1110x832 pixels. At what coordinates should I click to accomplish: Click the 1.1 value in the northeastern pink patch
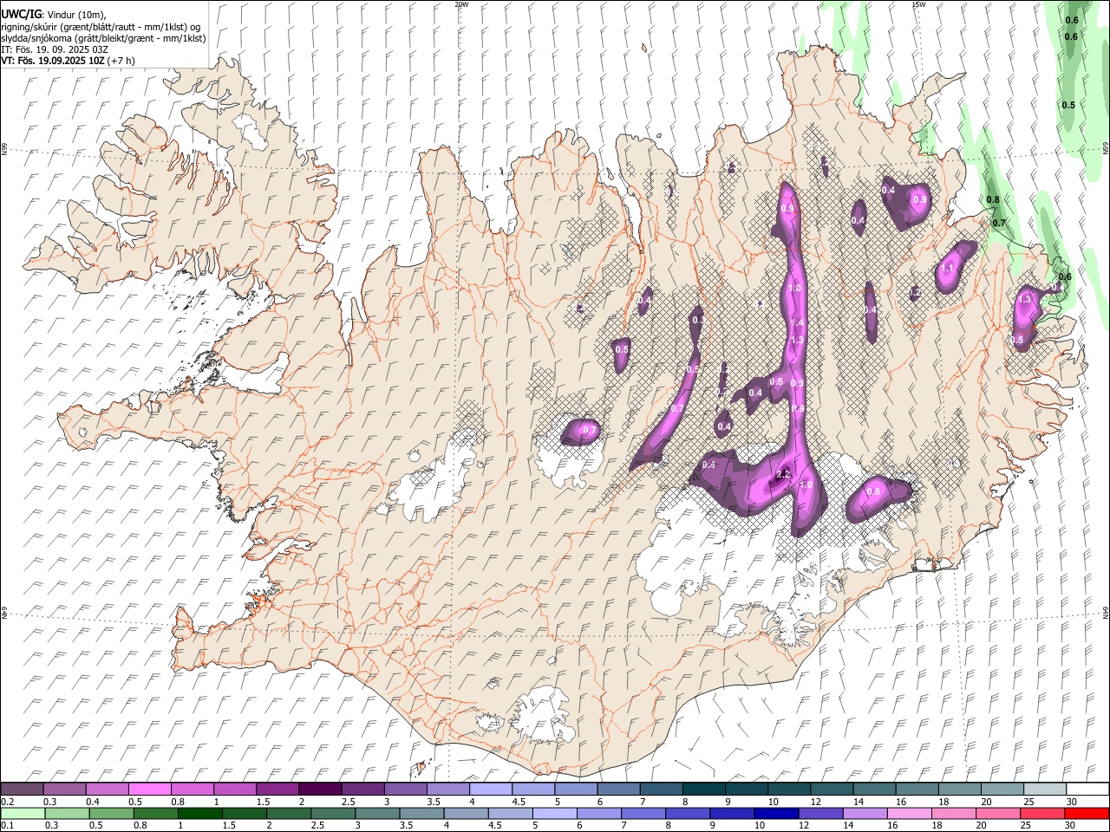(947, 269)
